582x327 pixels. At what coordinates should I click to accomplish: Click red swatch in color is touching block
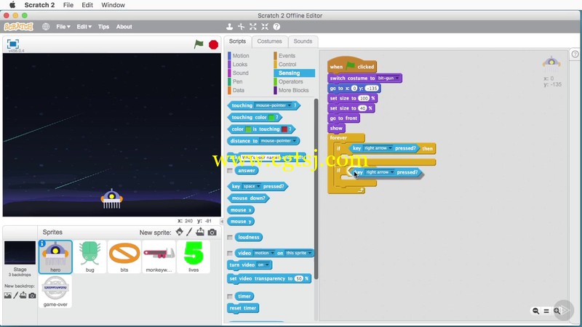[x=284, y=129]
